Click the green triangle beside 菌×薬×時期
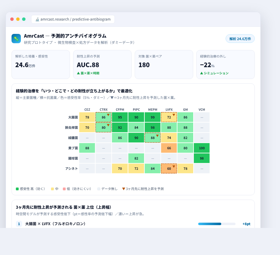This screenshot has width=280, height=255. (78, 73)
